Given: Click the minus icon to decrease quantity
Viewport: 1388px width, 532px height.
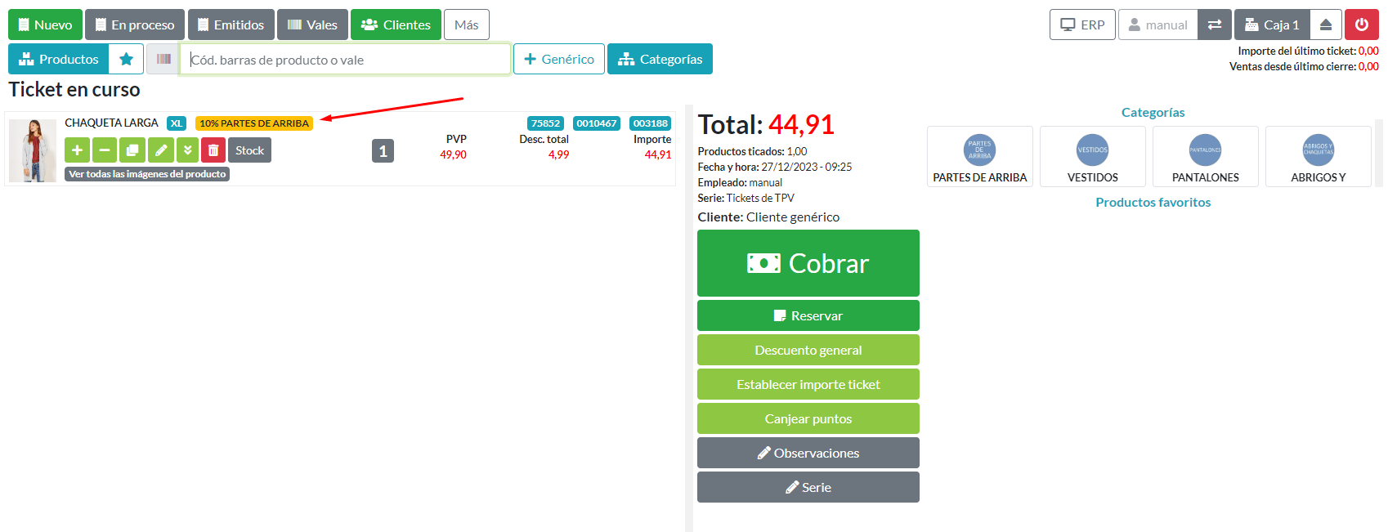Looking at the screenshot, I should [104, 150].
